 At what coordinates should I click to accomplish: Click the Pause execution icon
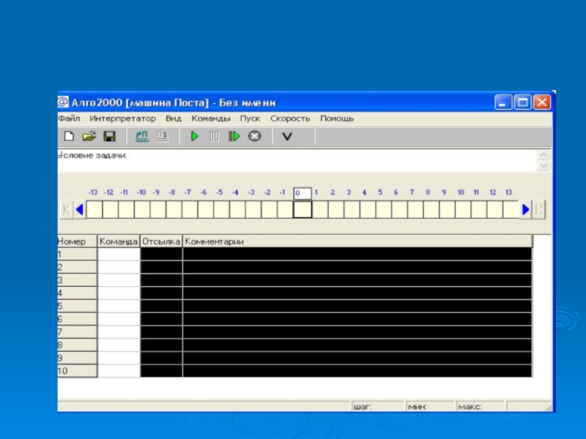(x=214, y=136)
